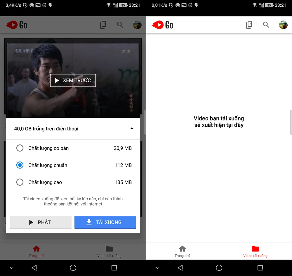The height and width of the screenshot is (276, 292).
Task: Tap the Android home circle button on right screen
Action: point(219,268)
